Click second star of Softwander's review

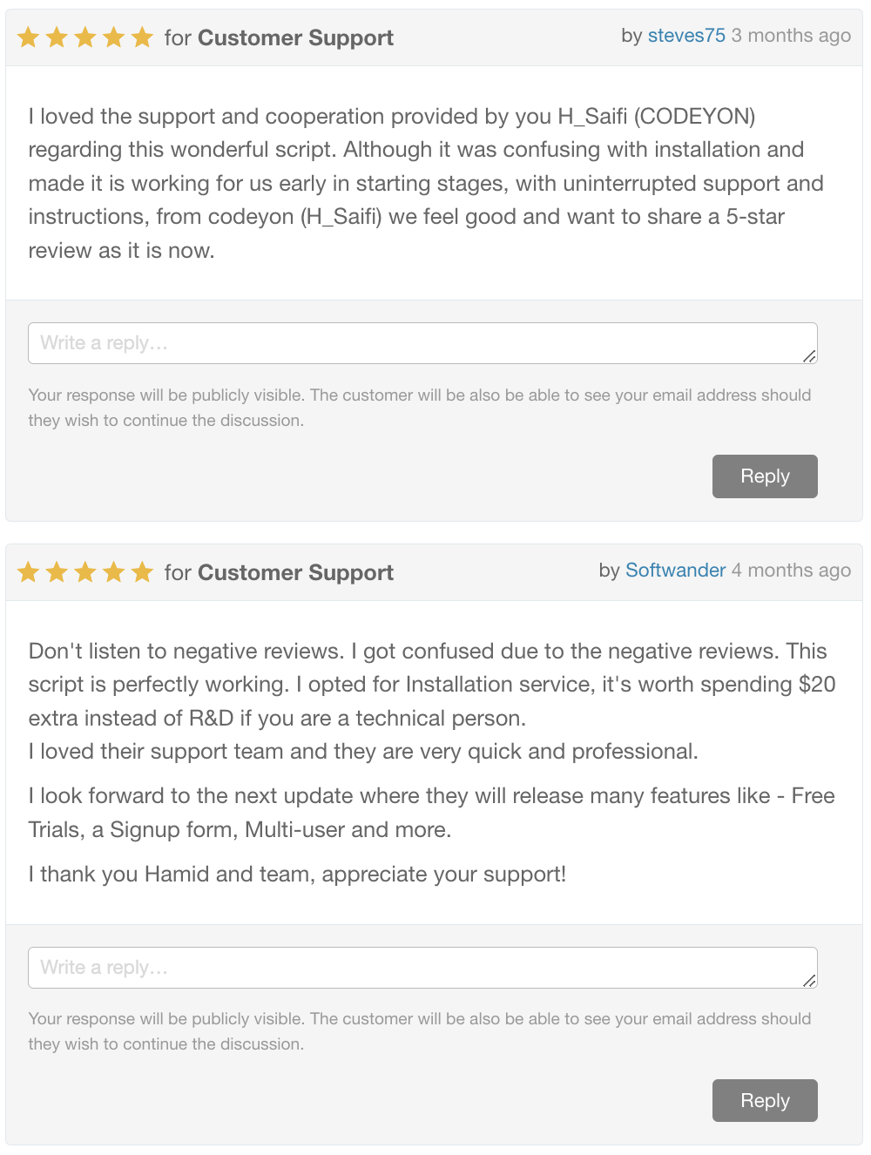tap(57, 572)
